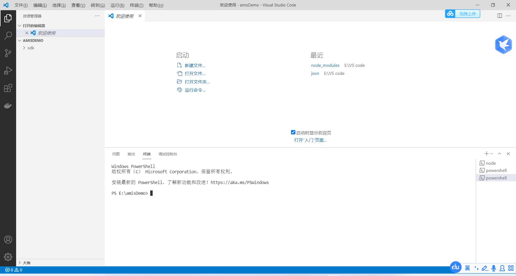516x276 pixels.
Task: Open the Search view icon
Action: 8,35
